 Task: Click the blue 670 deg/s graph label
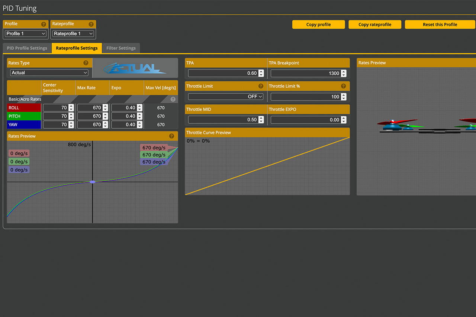point(154,162)
